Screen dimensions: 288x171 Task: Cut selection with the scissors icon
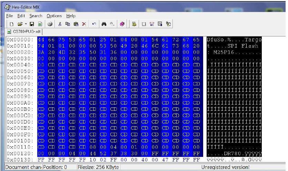click(x=60, y=24)
